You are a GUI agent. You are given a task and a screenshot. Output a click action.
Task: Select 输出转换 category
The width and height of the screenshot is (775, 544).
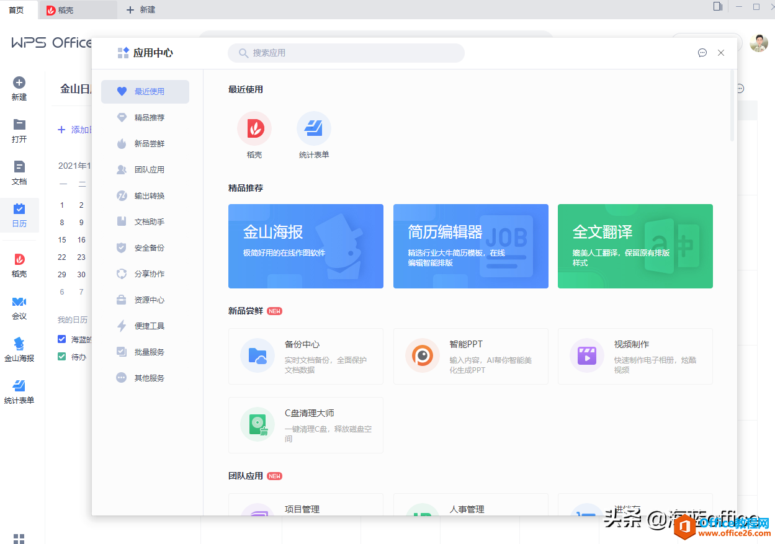pos(145,195)
